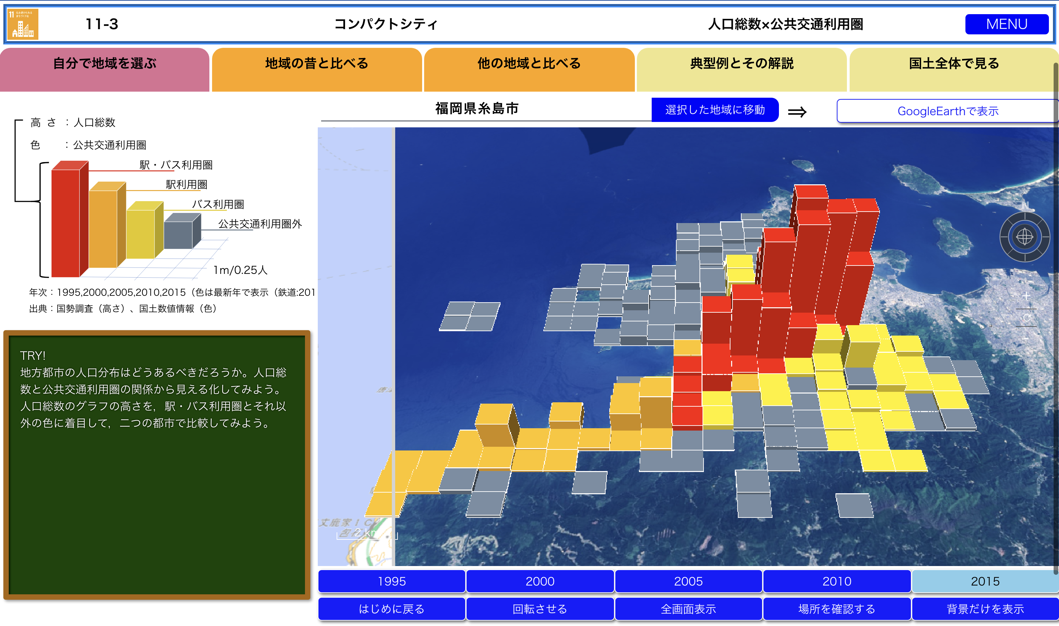Click GoogleEarthで表示 button
1059x626 pixels.
tap(947, 111)
